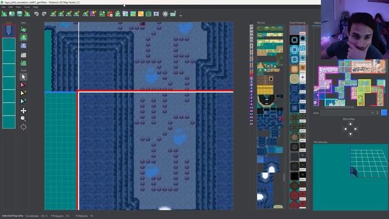Select the first layer thumbnail with map
This screenshot has width=389, height=219.
pos(9,30)
